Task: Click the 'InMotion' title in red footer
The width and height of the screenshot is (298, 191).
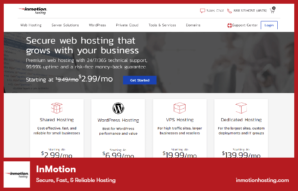Action: (56, 169)
